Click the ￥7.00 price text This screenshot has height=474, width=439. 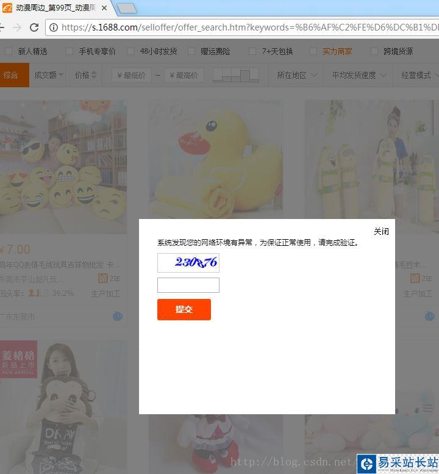point(15,250)
